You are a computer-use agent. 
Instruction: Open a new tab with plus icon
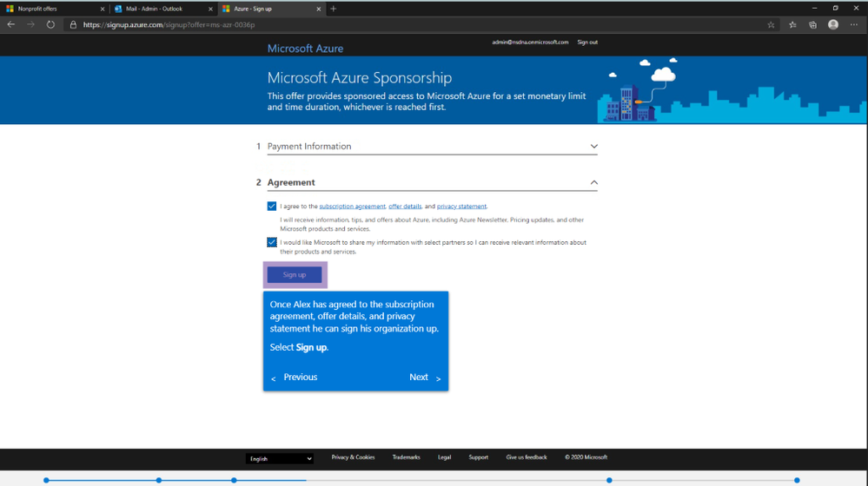[334, 9]
